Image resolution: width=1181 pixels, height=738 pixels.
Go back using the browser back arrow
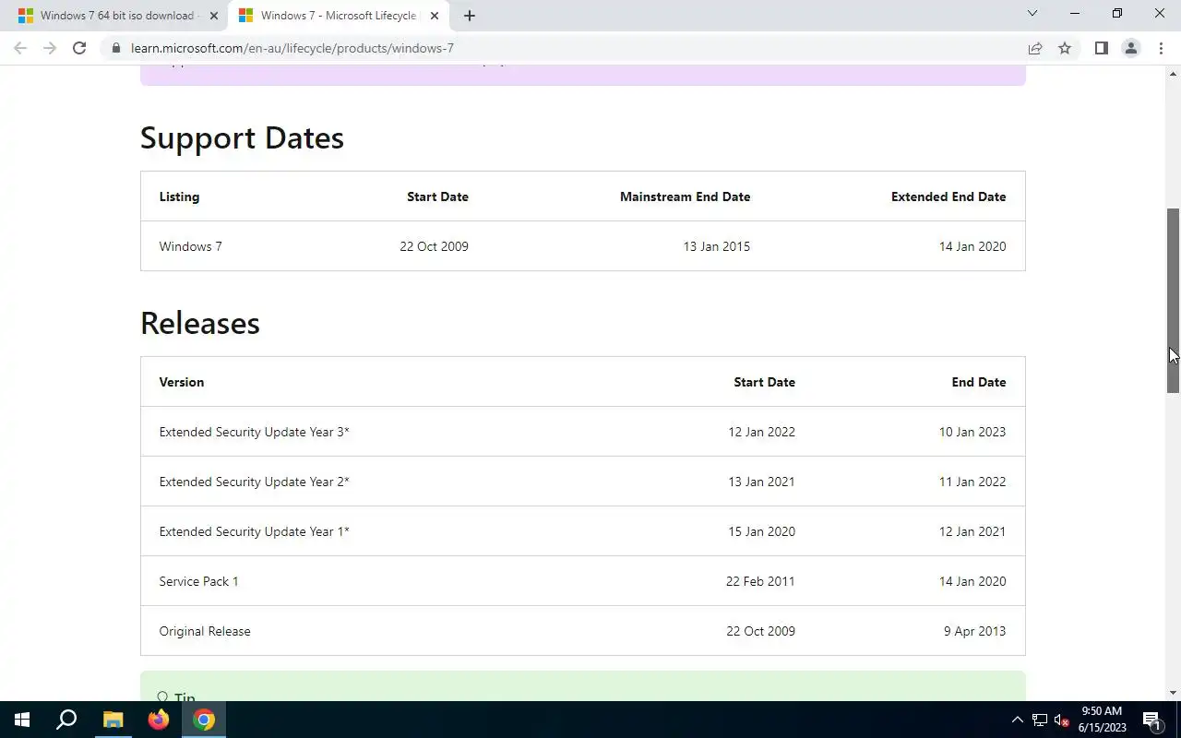(x=20, y=48)
